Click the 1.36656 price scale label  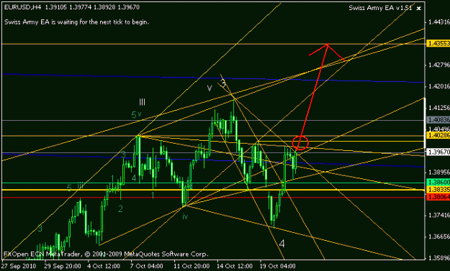(x=438, y=236)
